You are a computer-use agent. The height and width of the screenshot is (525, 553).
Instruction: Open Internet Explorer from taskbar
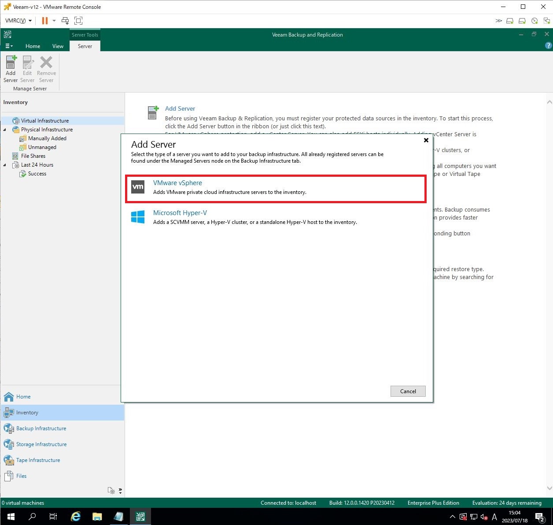pos(76,517)
